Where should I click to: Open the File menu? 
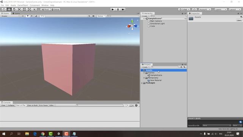[x=2, y=5]
